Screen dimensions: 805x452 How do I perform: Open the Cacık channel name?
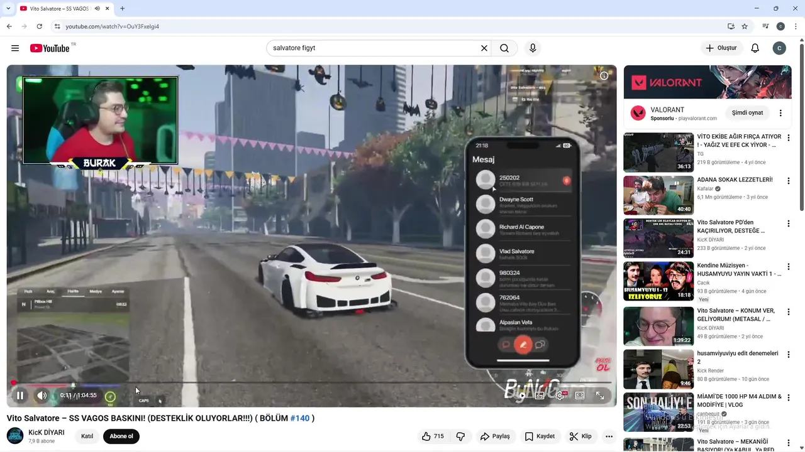coord(703,283)
